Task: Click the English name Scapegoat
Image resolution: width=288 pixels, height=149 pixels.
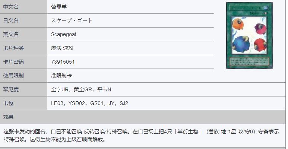Action: point(64,34)
